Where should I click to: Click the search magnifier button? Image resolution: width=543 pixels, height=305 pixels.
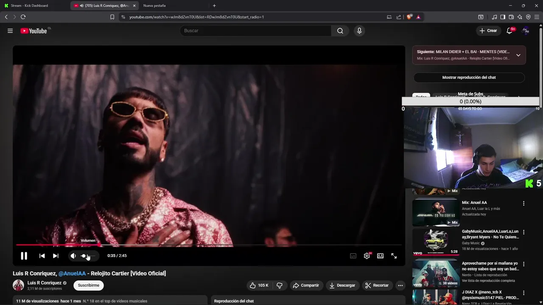click(340, 30)
